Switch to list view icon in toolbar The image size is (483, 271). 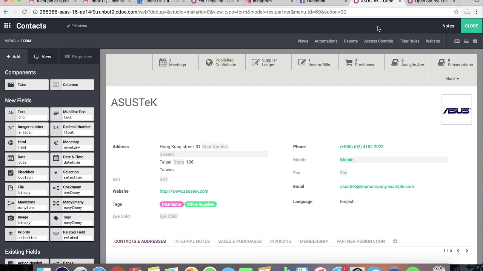pyautogui.click(x=466, y=41)
